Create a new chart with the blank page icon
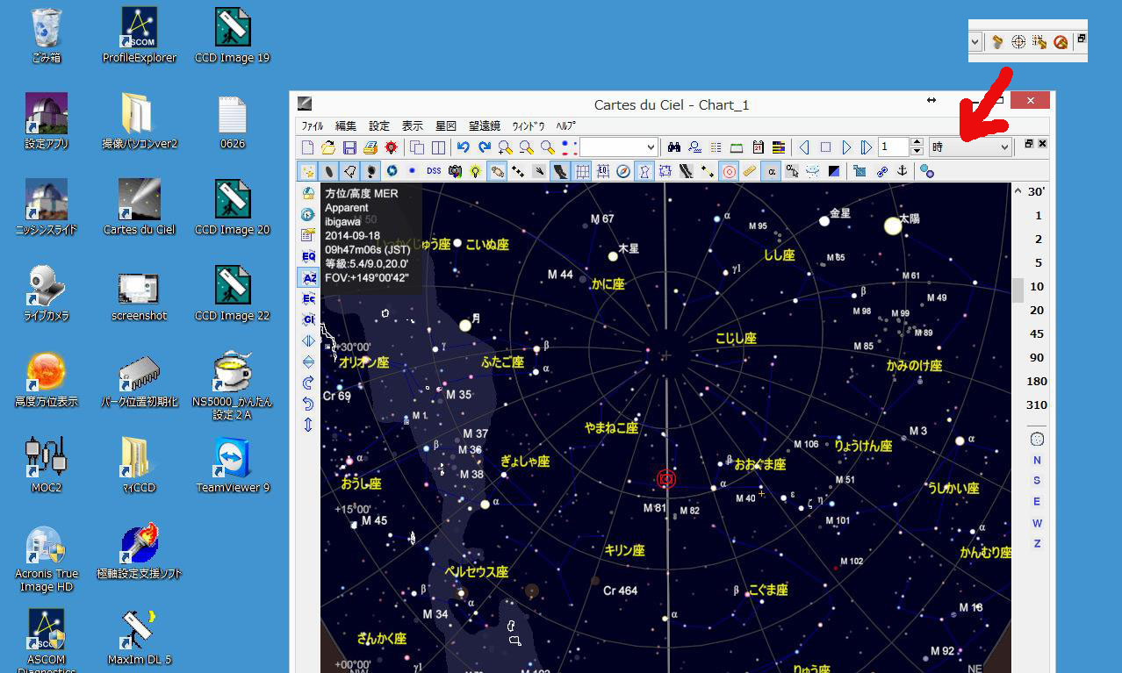This screenshot has width=1122, height=673. click(x=307, y=147)
